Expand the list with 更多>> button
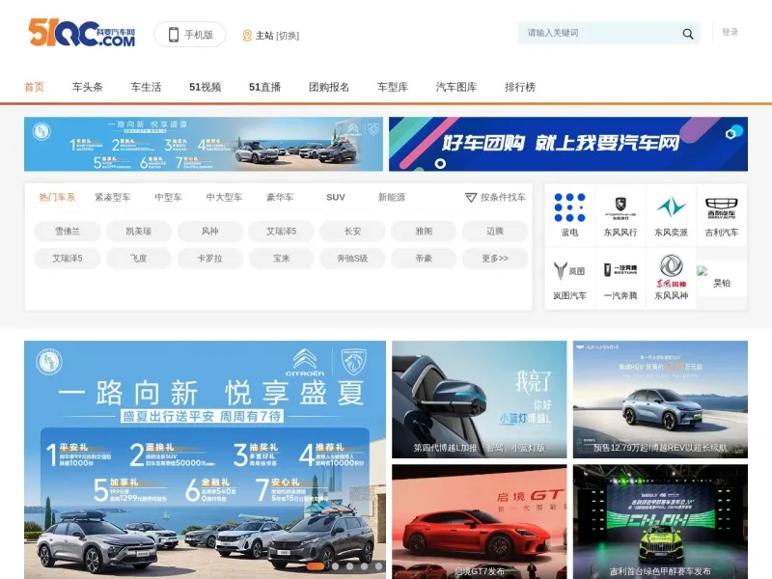The width and height of the screenshot is (772, 579). pos(495,258)
